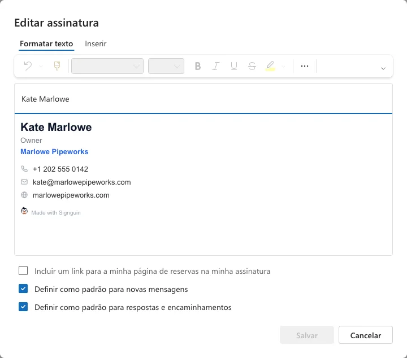Toggle strikethrough formatting
Image resolution: width=407 pixels, height=358 pixels.
point(252,67)
